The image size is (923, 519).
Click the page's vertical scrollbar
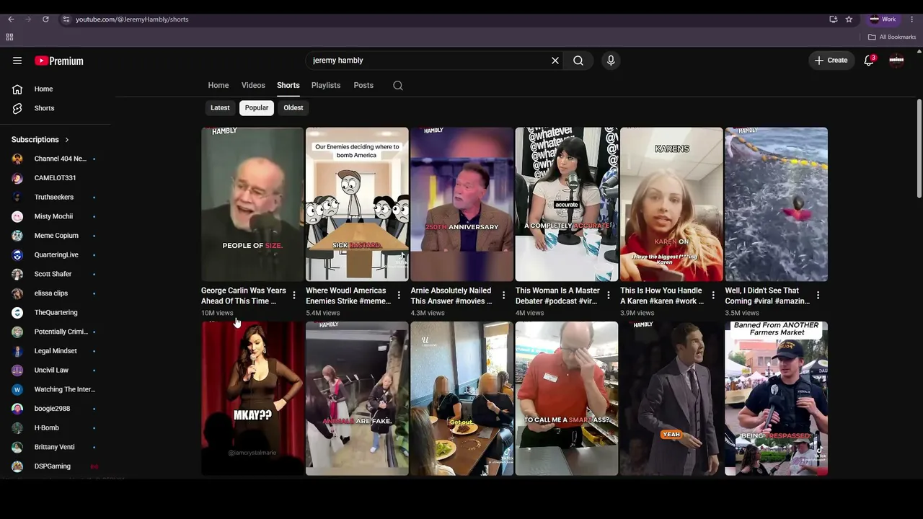pos(919,148)
